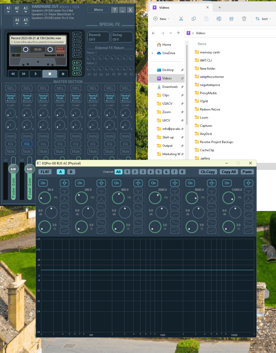
Task: Open the ProxyMedia folder
Action: click(208, 93)
